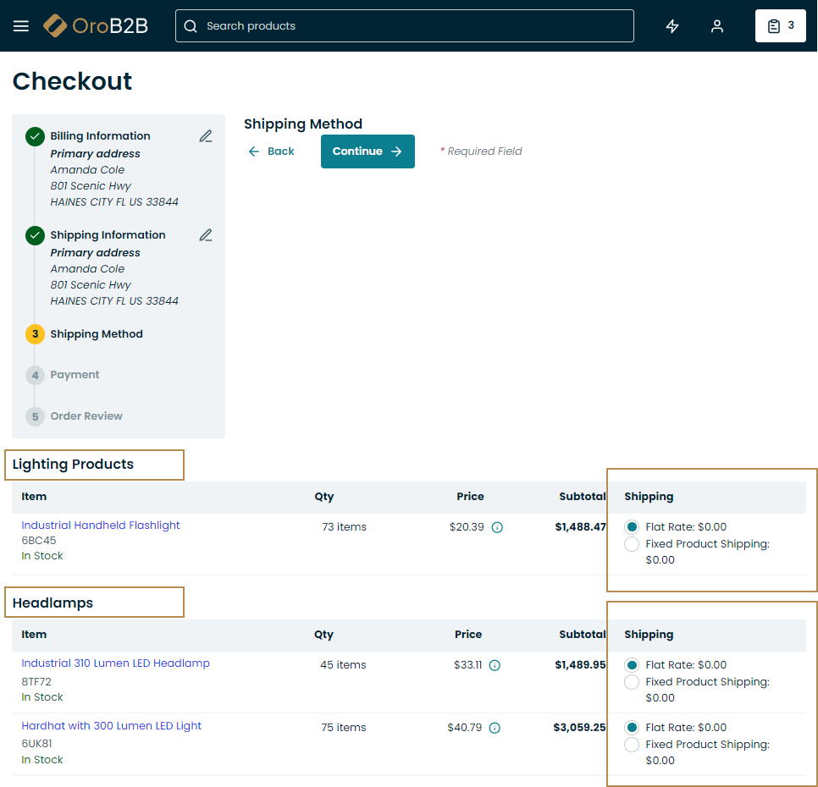Choose Fixed Product Shipping for Hardhat Light
This screenshot has height=787, width=818.
[632, 745]
